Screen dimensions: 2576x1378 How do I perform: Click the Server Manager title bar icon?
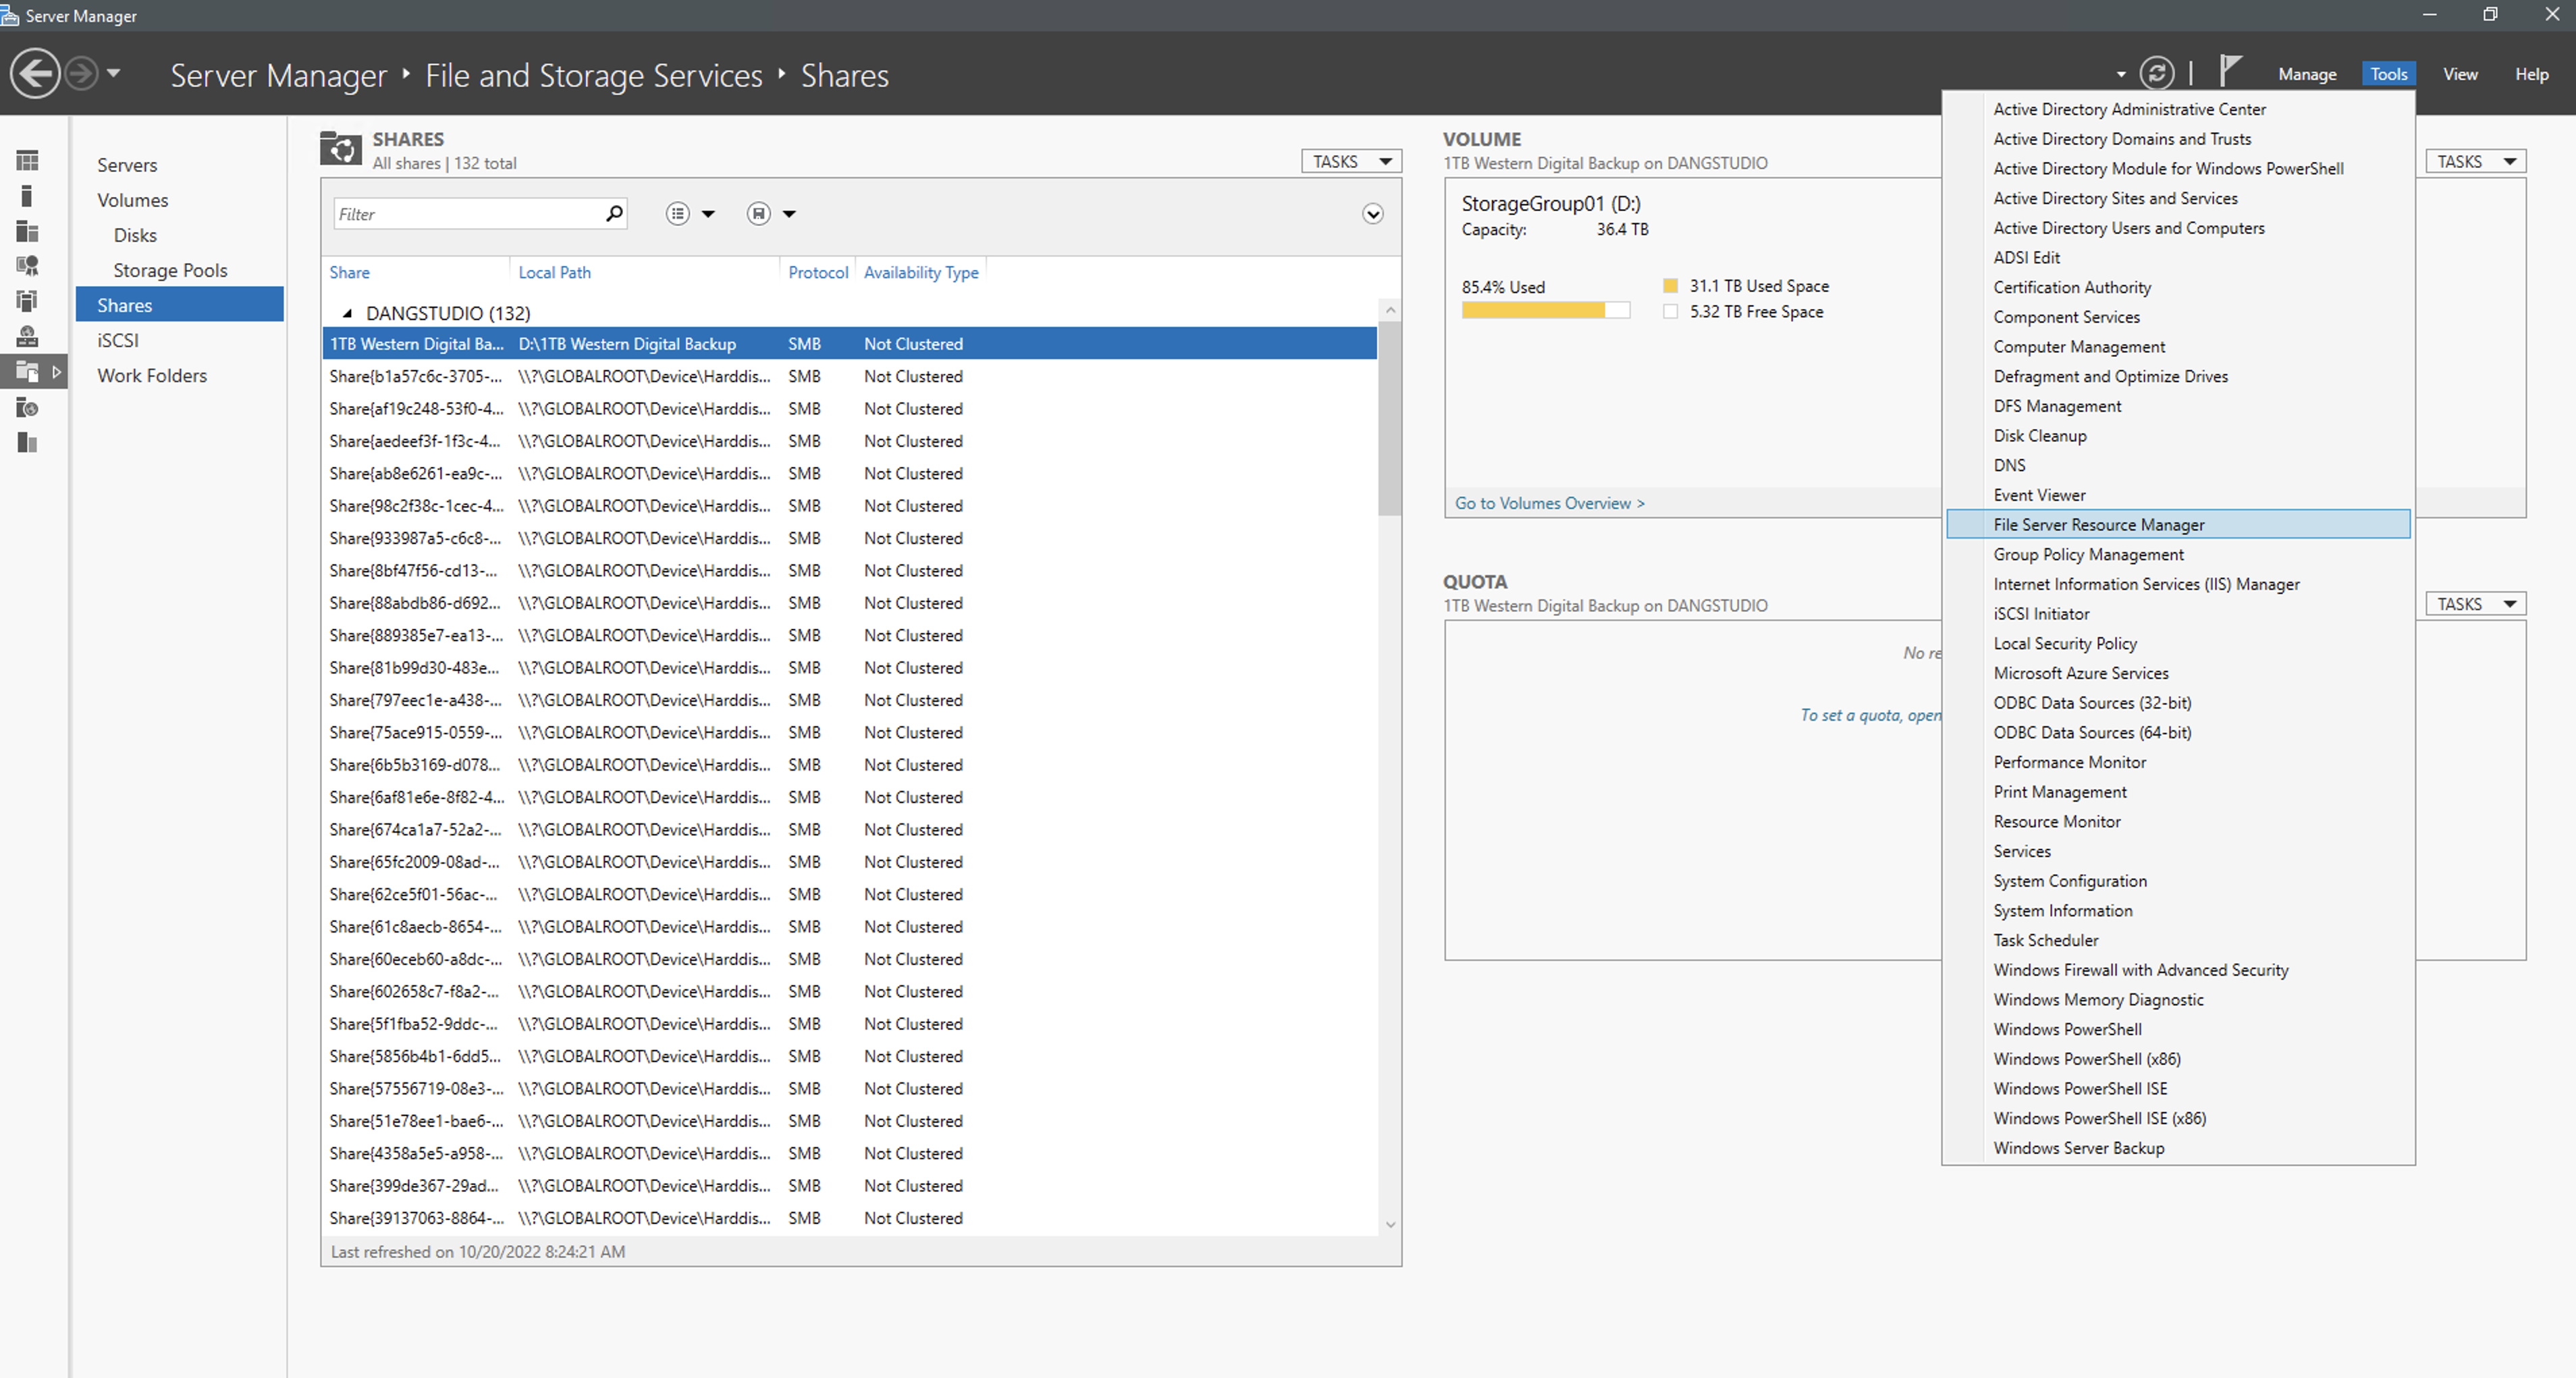pyautogui.click(x=10, y=15)
